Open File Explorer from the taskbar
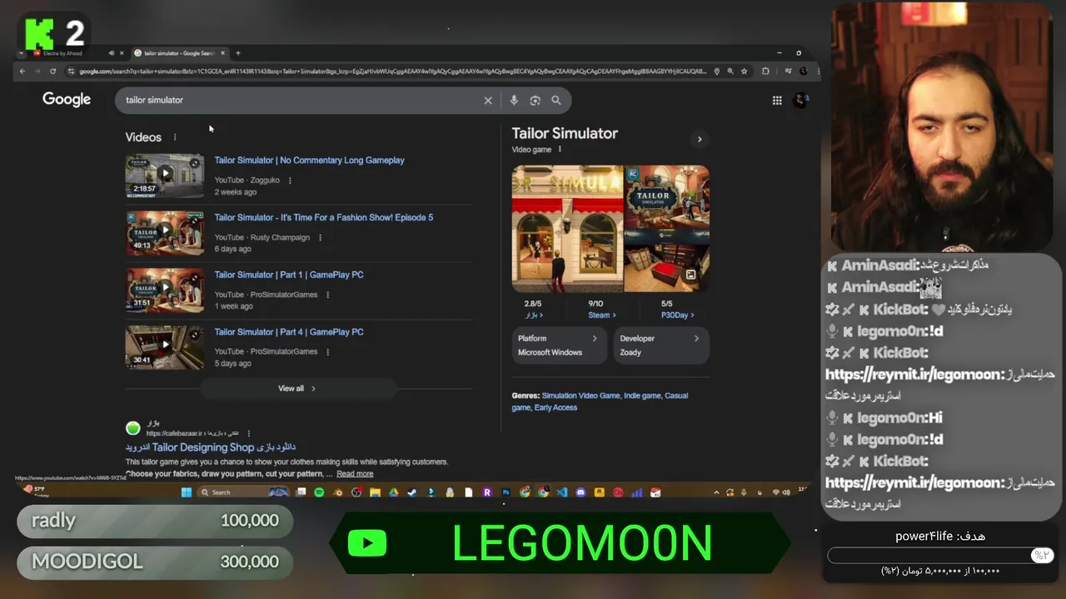Screen dimensions: 1066x599 click(x=375, y=493)
